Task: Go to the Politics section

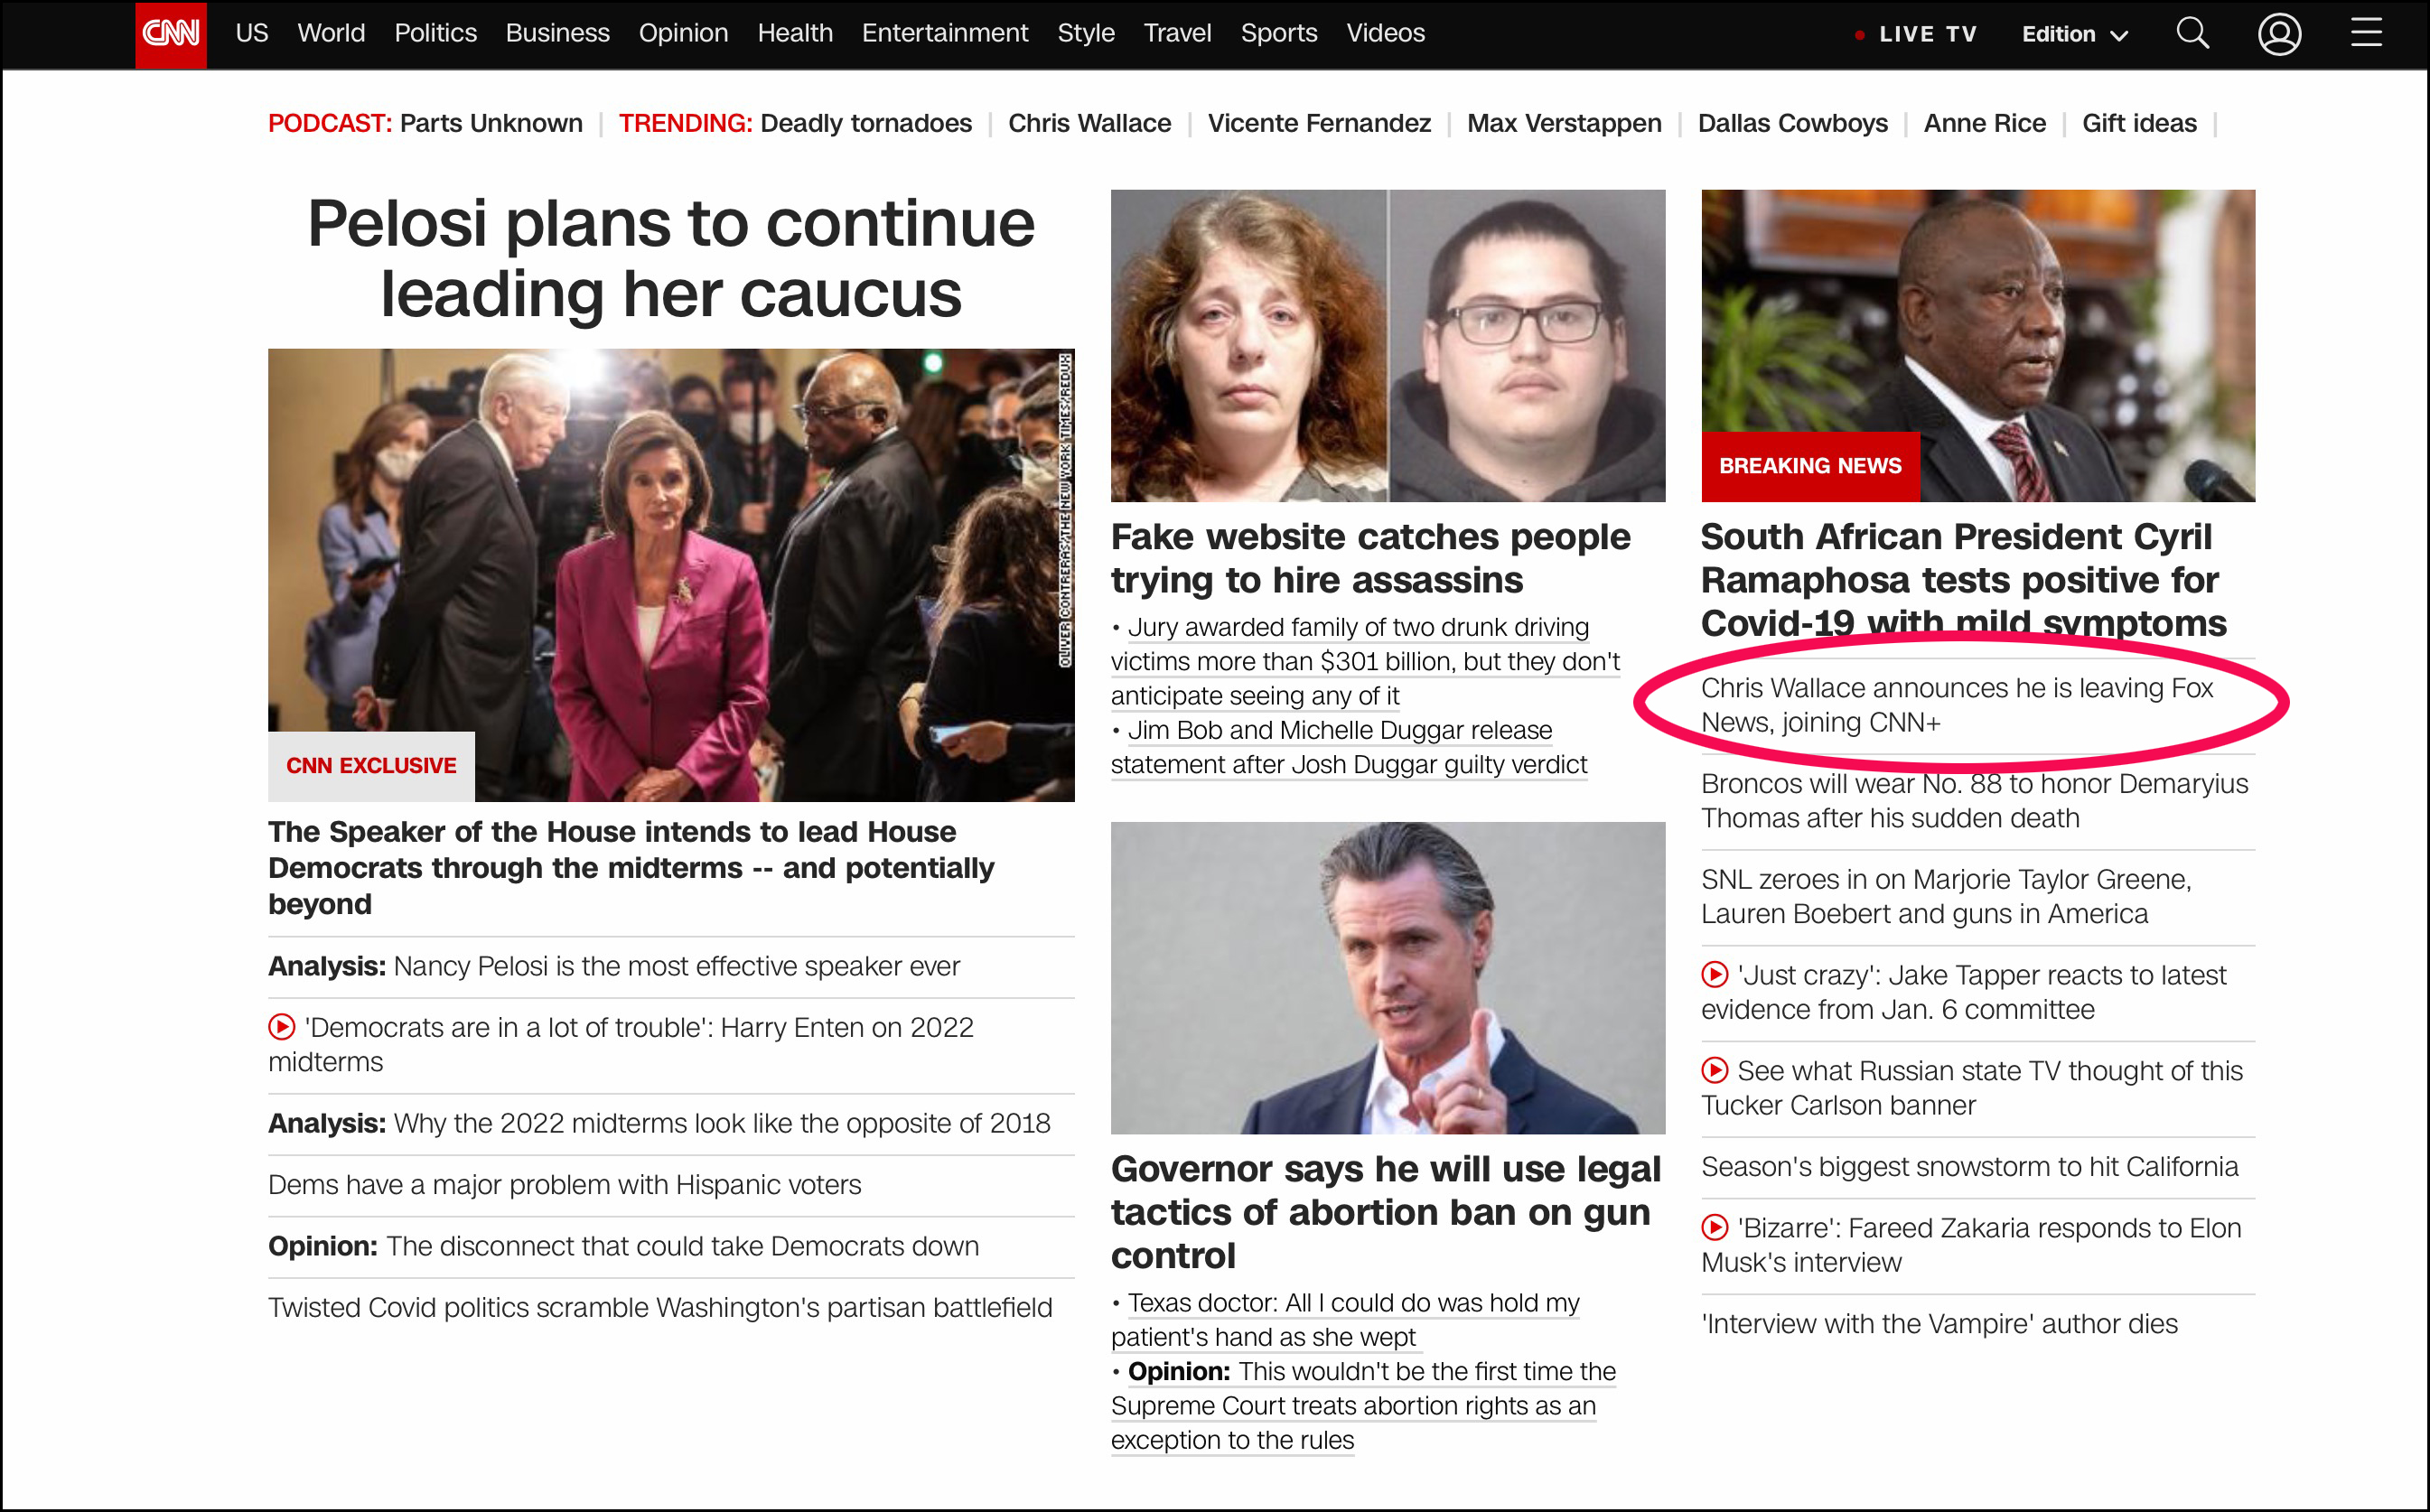Action: [x=435, y=33]
